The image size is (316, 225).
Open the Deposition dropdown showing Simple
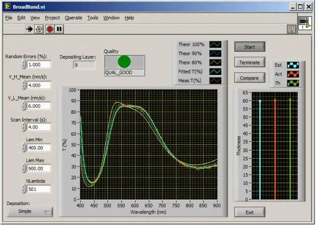click(30, 212)
